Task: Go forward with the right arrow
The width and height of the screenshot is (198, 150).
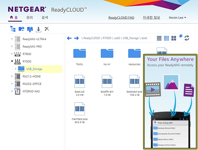Action: click(x=76, y=38)
